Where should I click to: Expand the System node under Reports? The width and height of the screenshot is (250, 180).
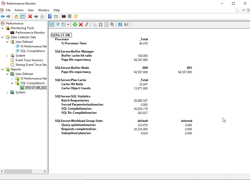click(x=7, y=93)
